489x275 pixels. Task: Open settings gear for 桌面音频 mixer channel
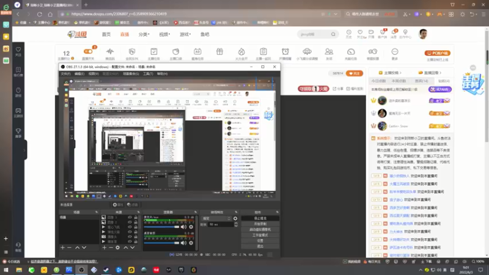coord(191,243)
